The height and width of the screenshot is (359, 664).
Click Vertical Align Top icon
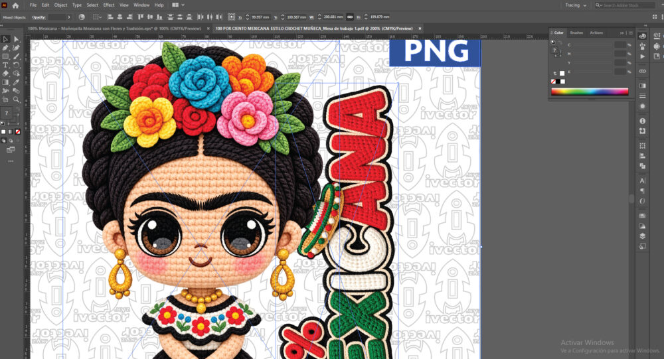tap(141, 17)
